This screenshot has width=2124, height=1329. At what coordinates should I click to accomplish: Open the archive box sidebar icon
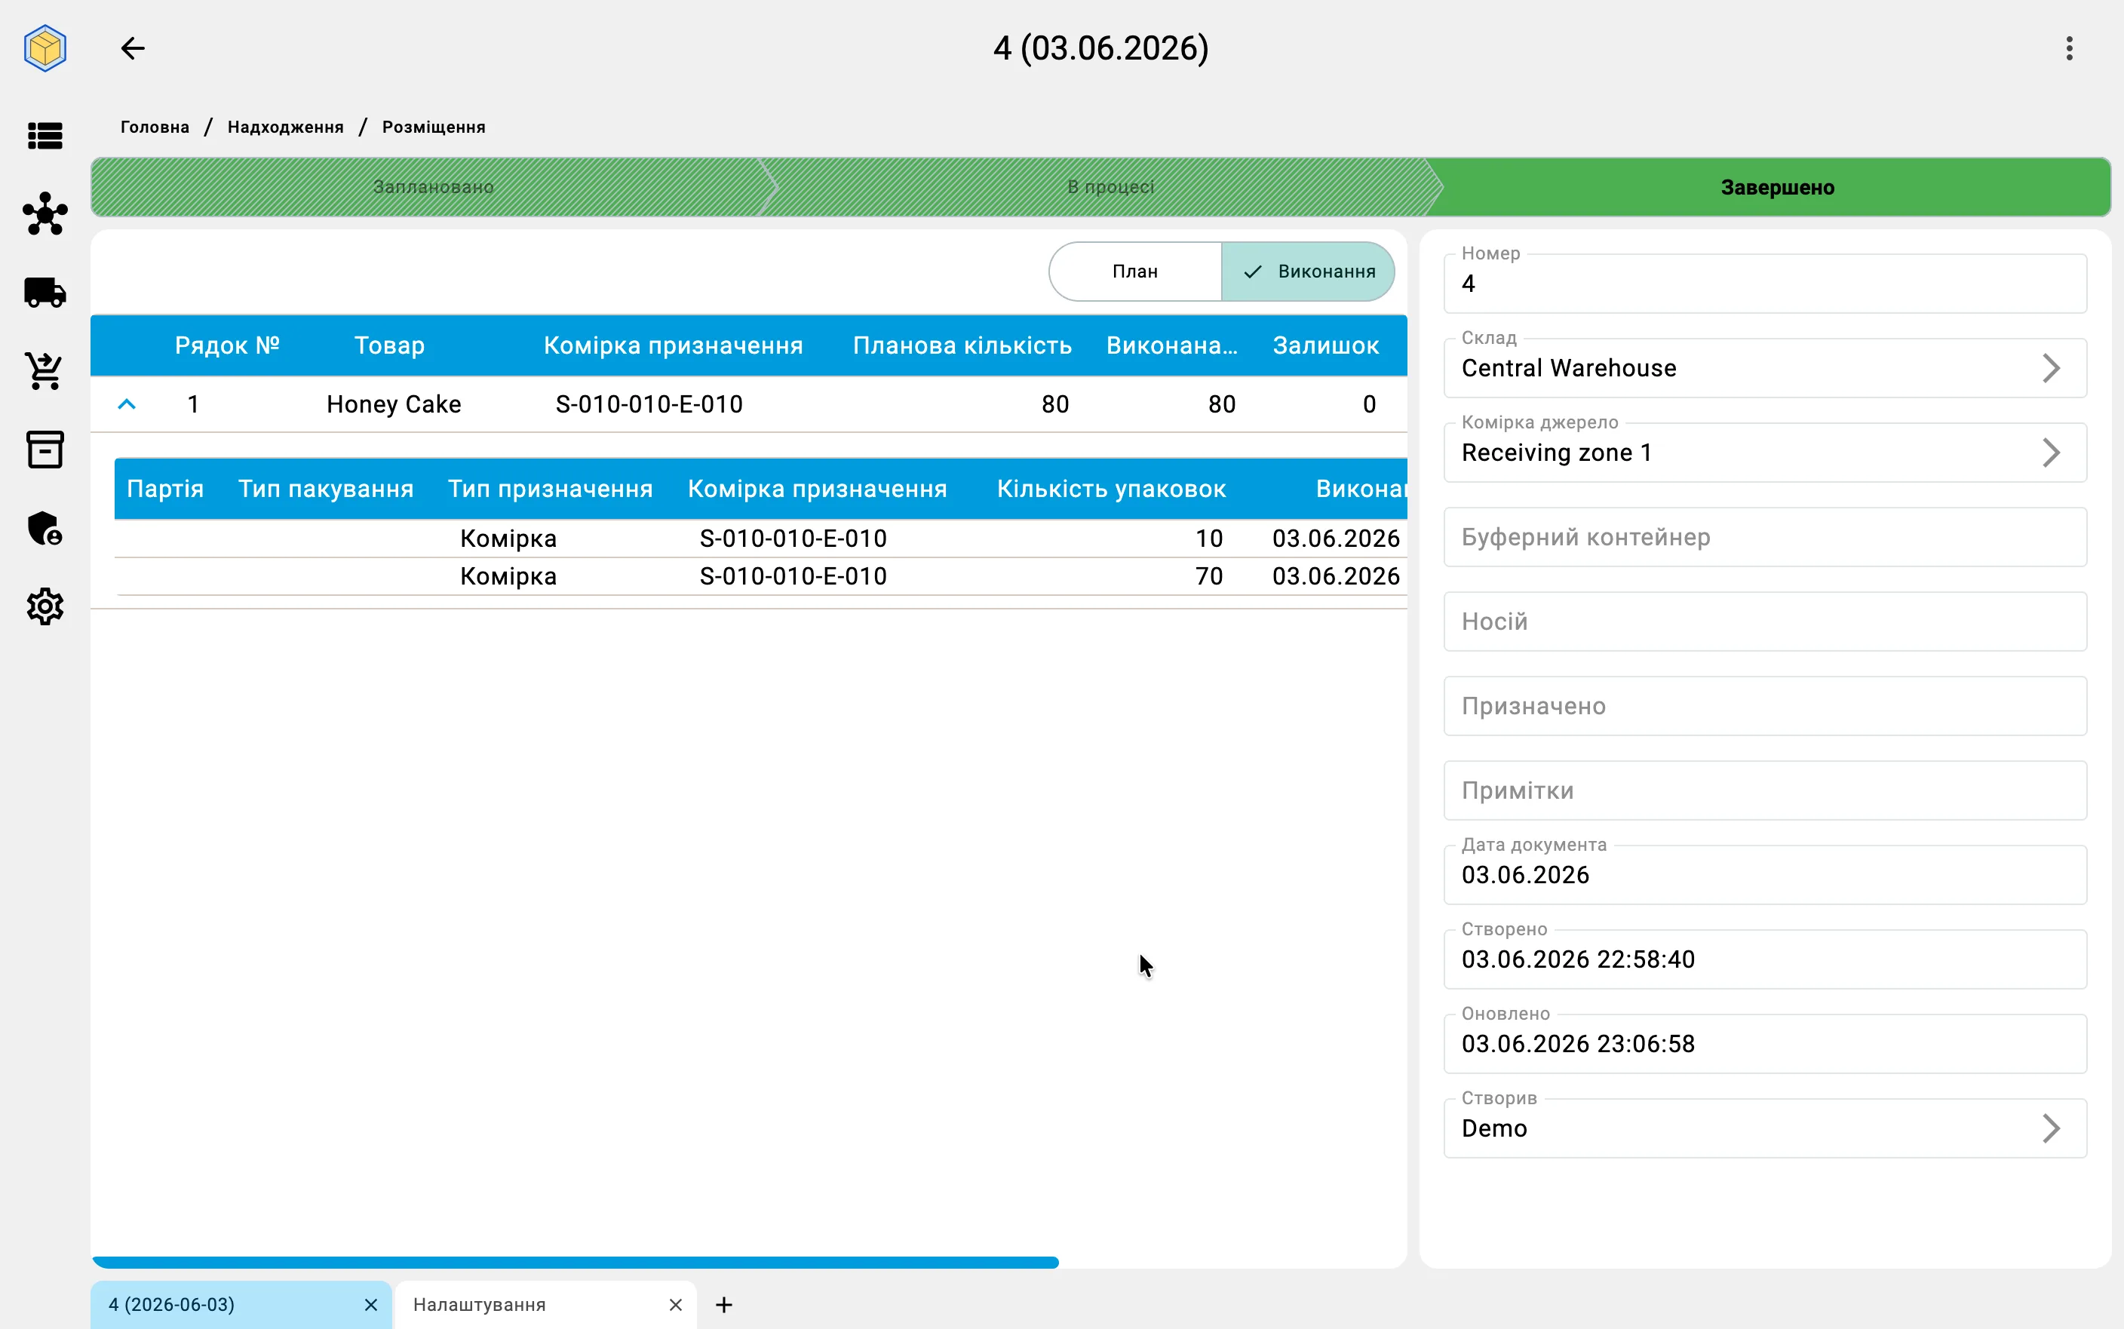click(x=45, y=449)
